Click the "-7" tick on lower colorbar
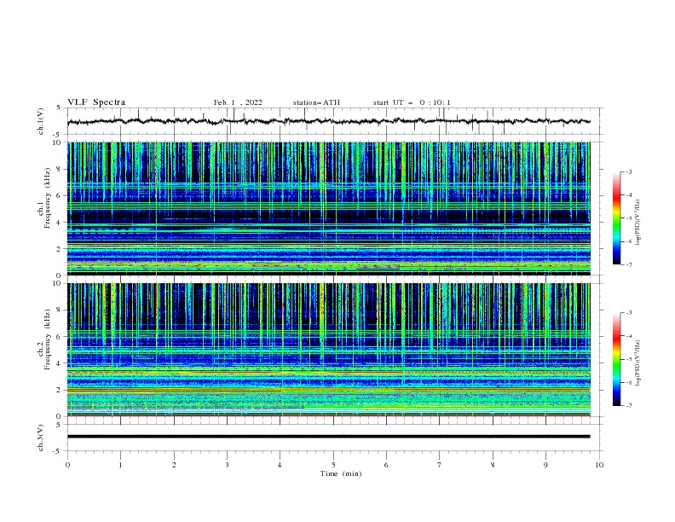The image size is (675, 522). (628, 405)
